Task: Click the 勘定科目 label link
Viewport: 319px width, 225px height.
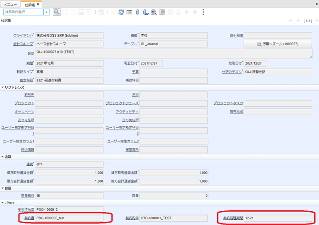Action: (26, 80)
